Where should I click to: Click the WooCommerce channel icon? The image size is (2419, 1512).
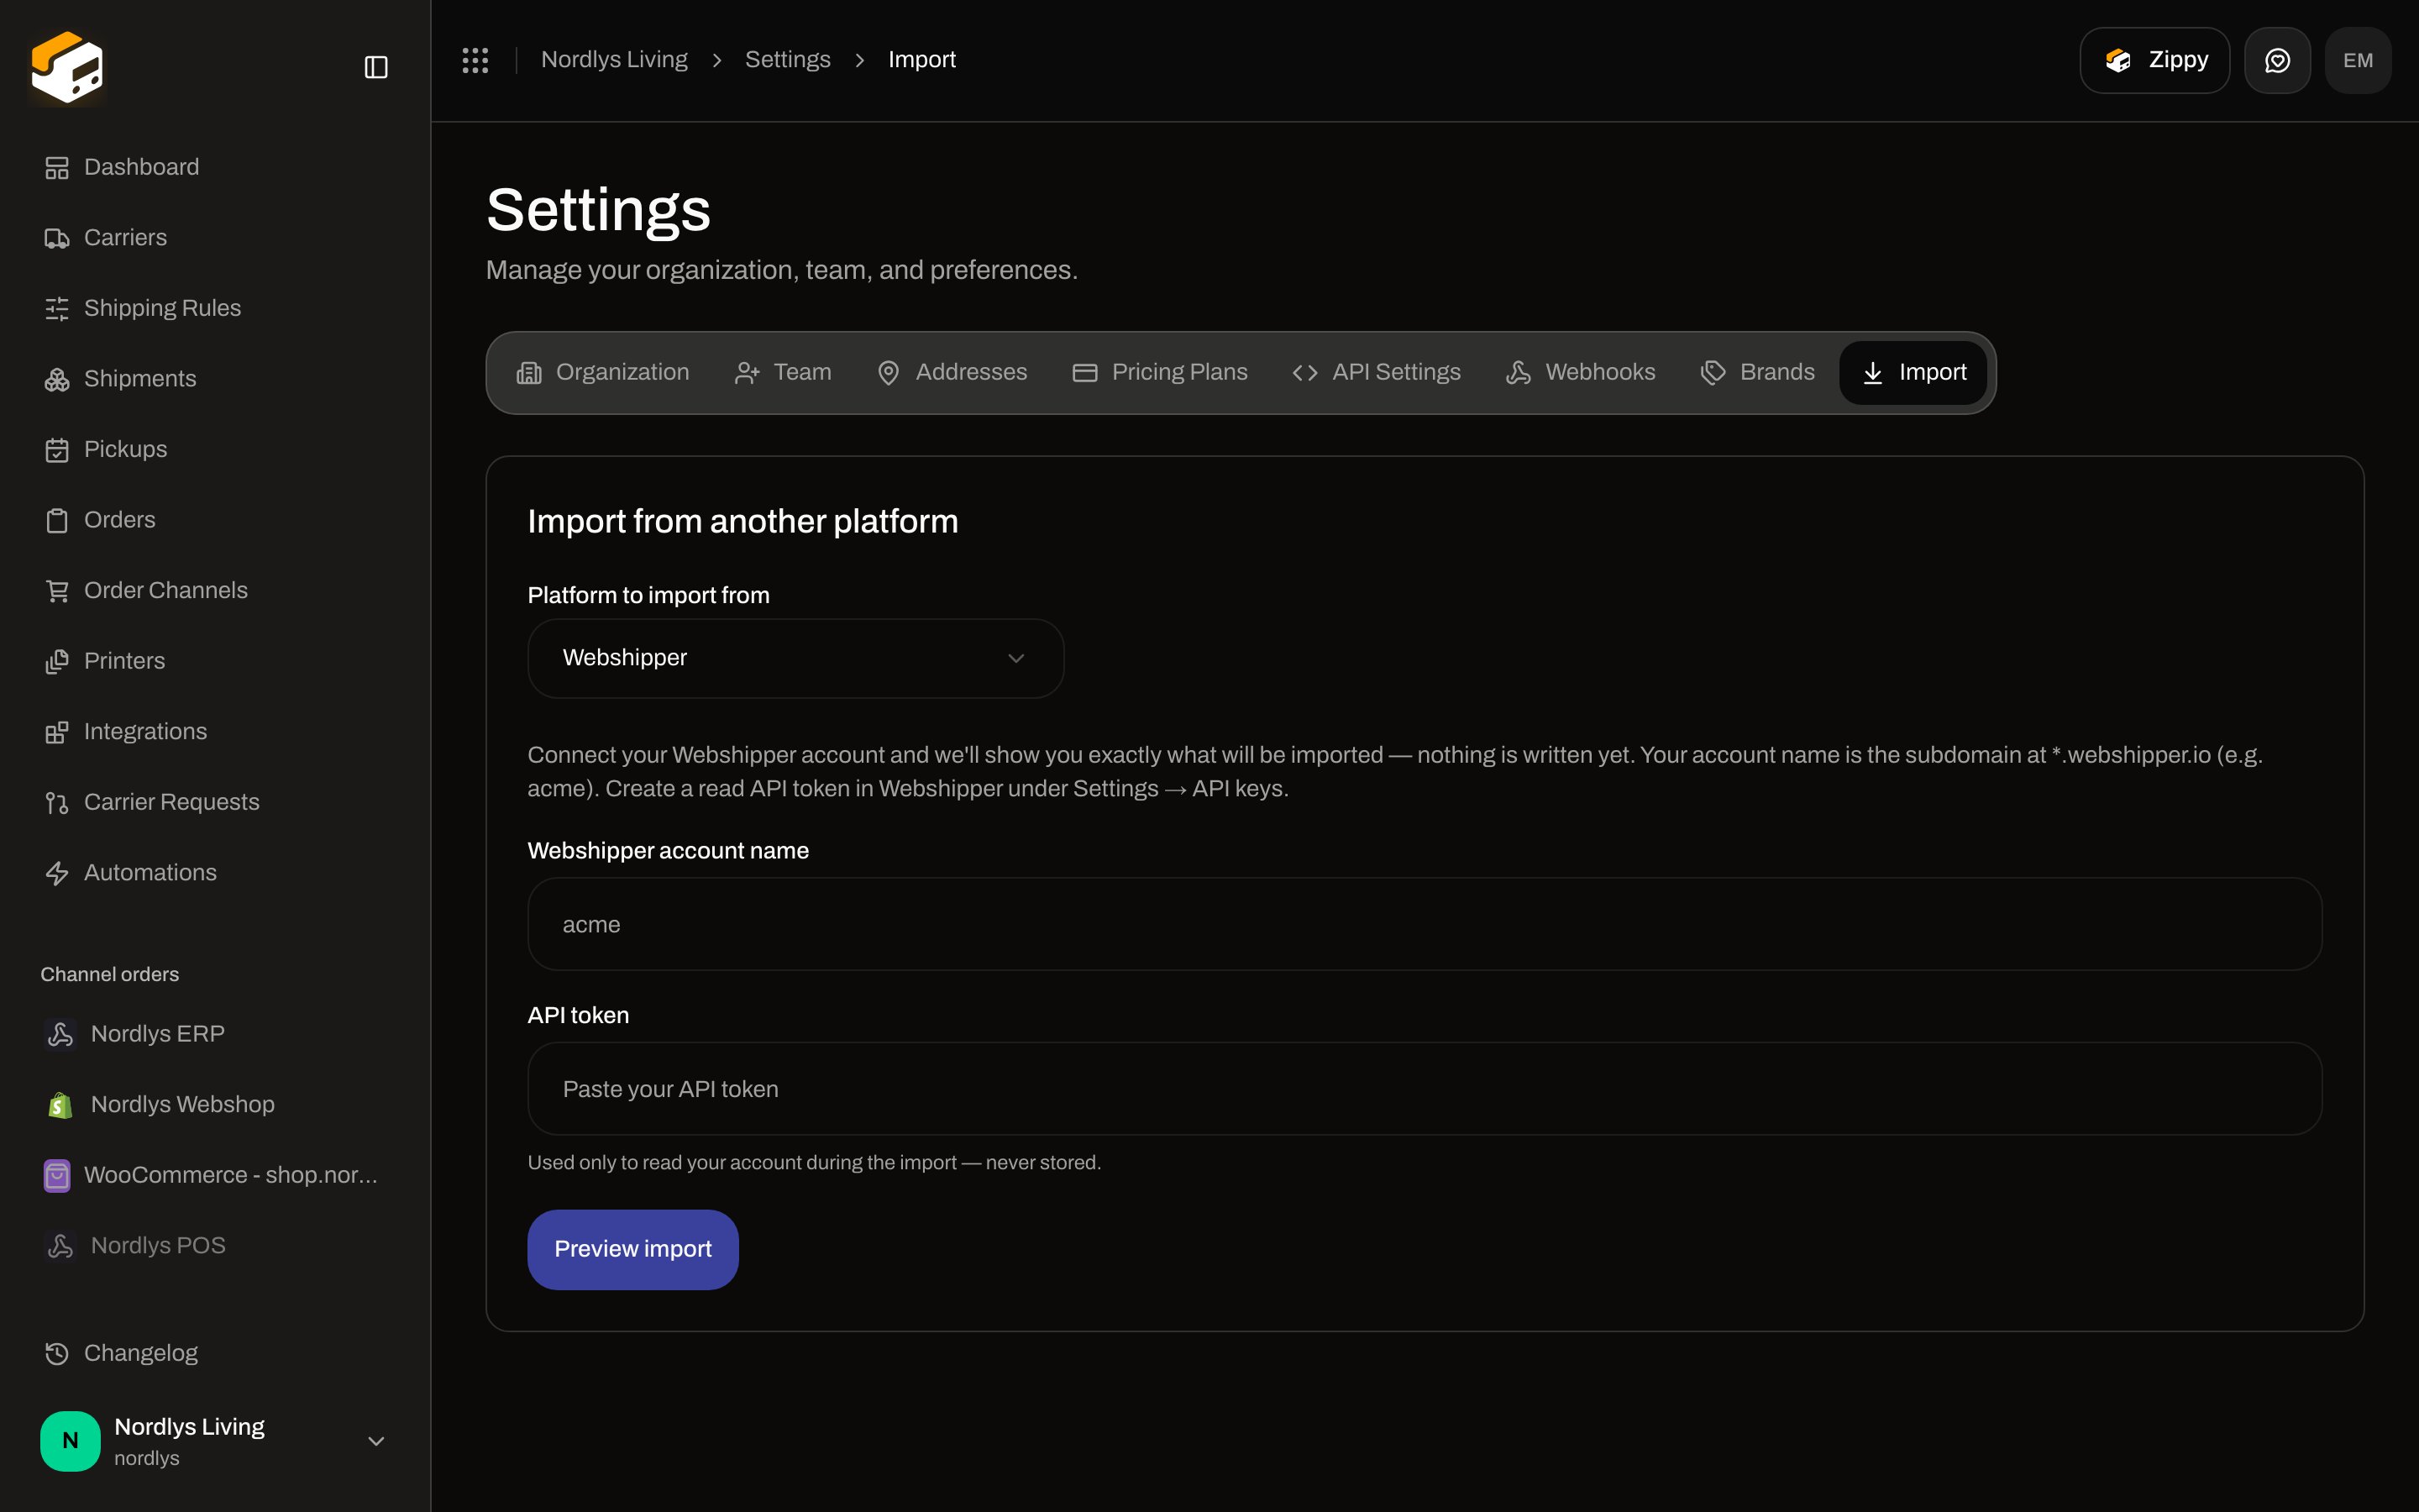57,1175
